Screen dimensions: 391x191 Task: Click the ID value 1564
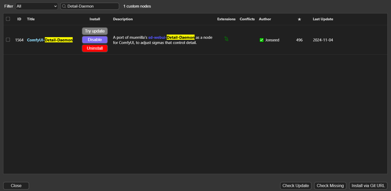[x=19, y=40]
